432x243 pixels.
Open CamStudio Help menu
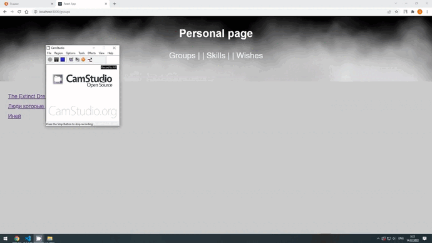click(110, 53)
